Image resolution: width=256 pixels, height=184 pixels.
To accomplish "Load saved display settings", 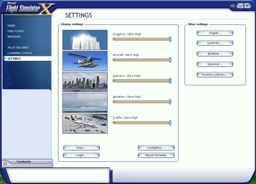I will (x=81, y=155).
